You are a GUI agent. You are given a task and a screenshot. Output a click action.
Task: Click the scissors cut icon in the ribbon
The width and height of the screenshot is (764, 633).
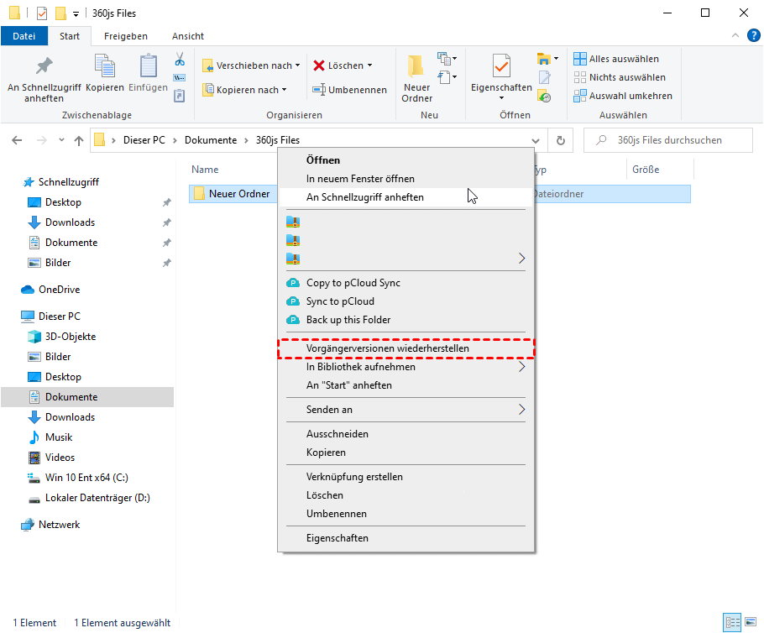(180, 60)
